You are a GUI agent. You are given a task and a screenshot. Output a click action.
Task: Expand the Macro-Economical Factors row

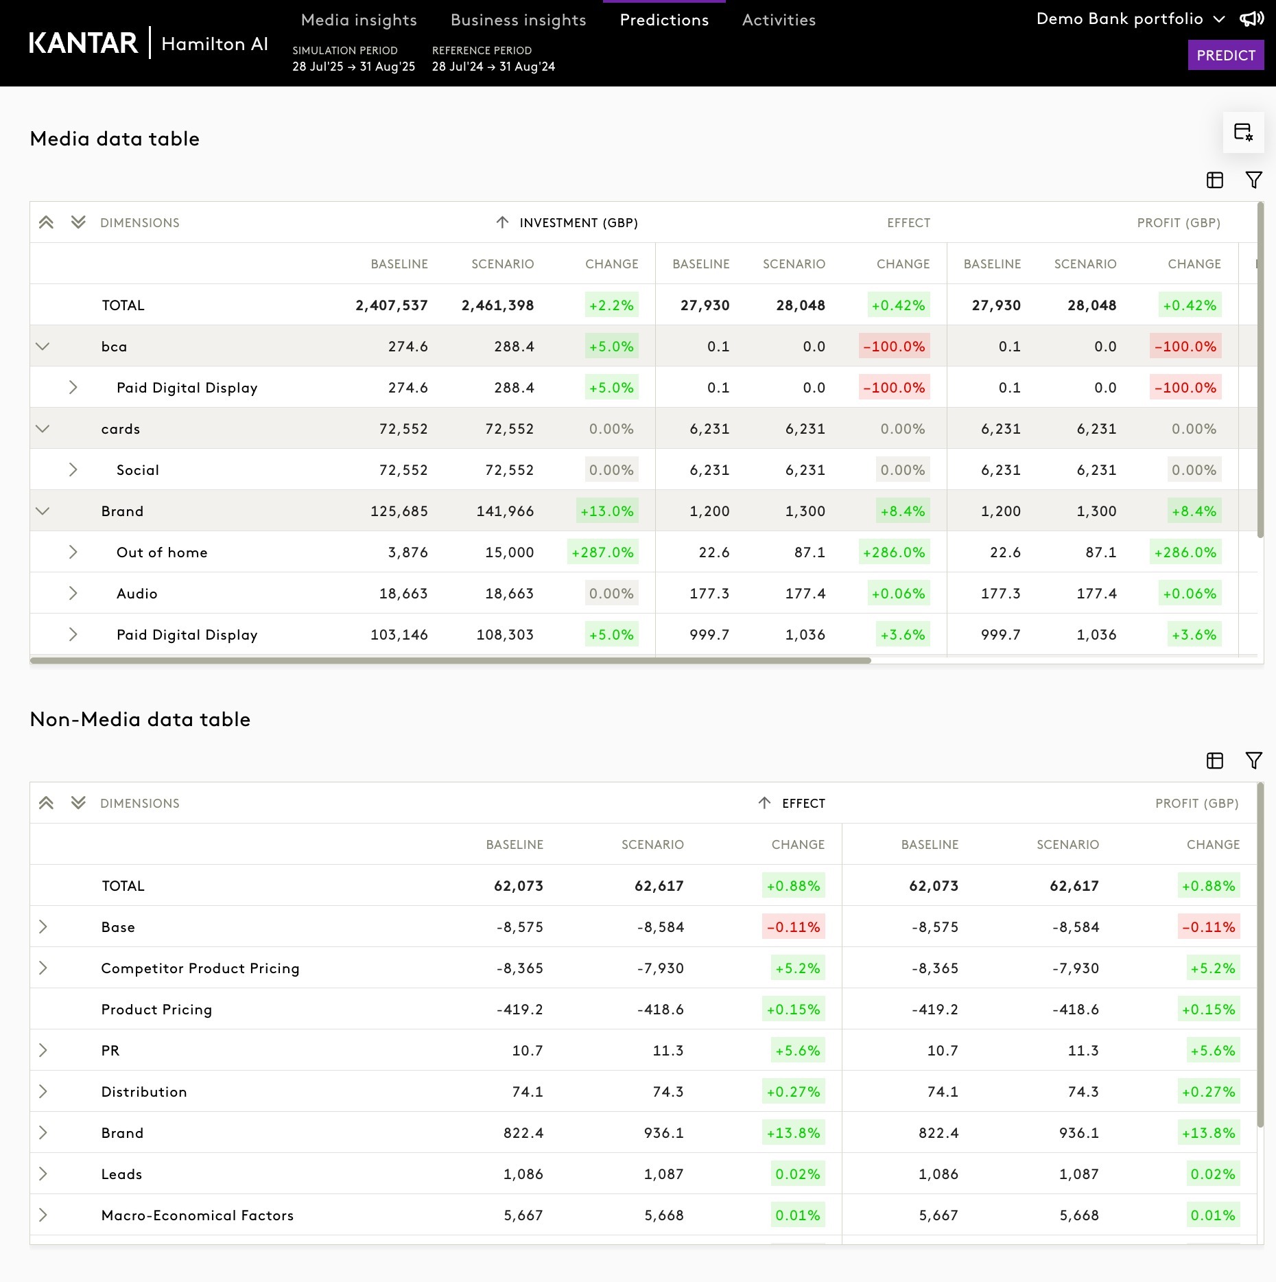tap(43, 1215)
